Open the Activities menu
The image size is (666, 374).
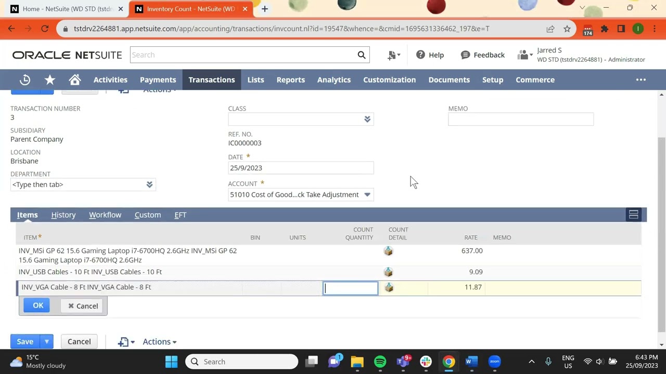coord(110,80)
